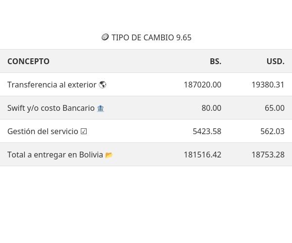Click the 65.00 USD Swift cost
Viewport: 292px width, 243px height.
(274, 108)
